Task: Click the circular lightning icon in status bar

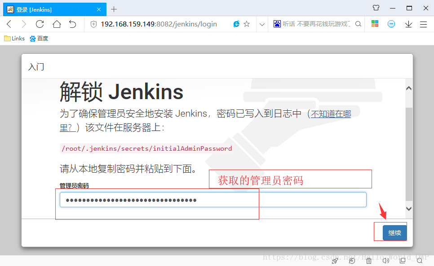Action: pos(352,261)
